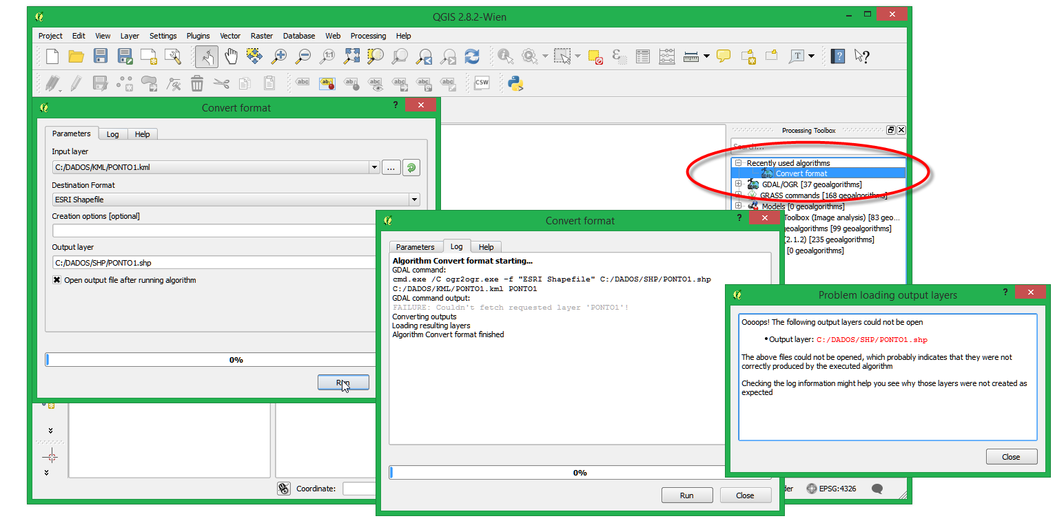Select the Touch zoom and pan tool
This screenshot has width=1055, height=523.
tap(207, 56)
